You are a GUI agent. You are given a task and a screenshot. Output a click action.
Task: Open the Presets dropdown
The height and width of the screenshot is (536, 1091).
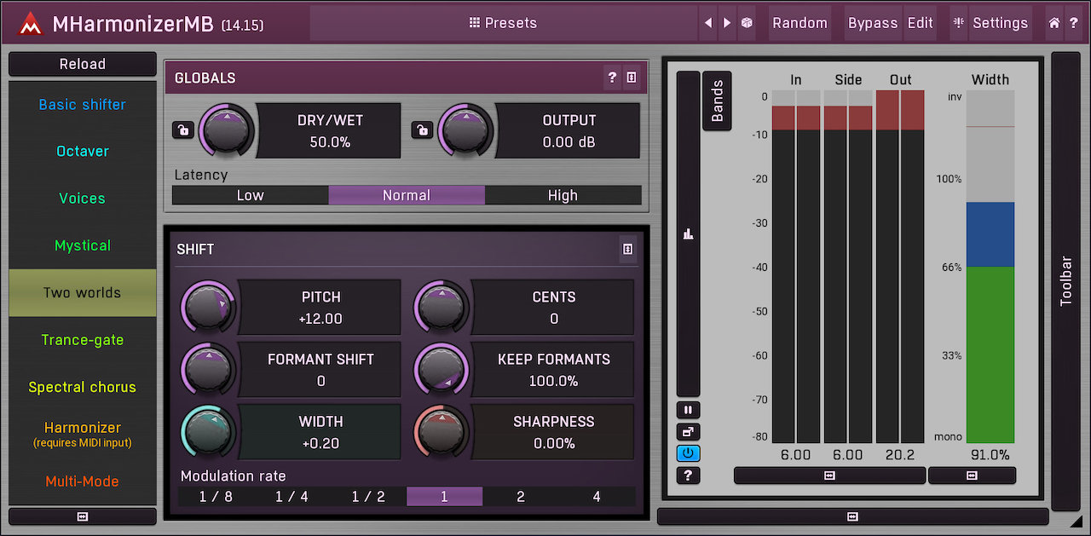(x=503, y=23)
